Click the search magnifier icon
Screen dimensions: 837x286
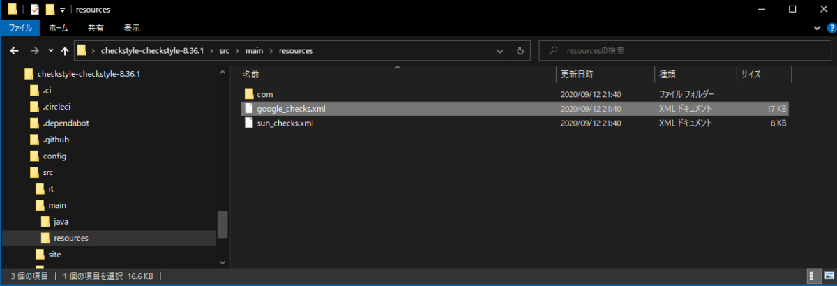553,51
